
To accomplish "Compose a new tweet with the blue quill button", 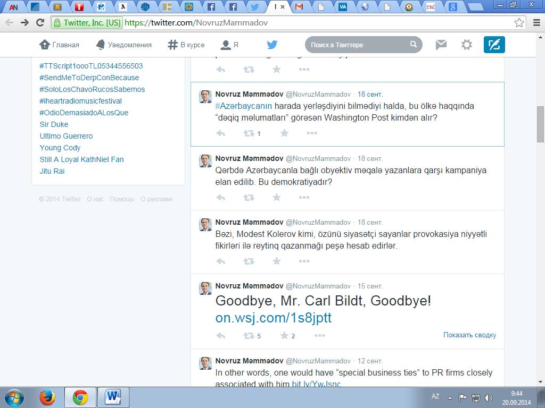I will pos(494,45).
